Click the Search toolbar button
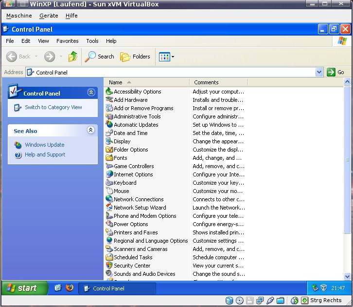This screenshot has width=353, height=307. [x=99, y=57]
